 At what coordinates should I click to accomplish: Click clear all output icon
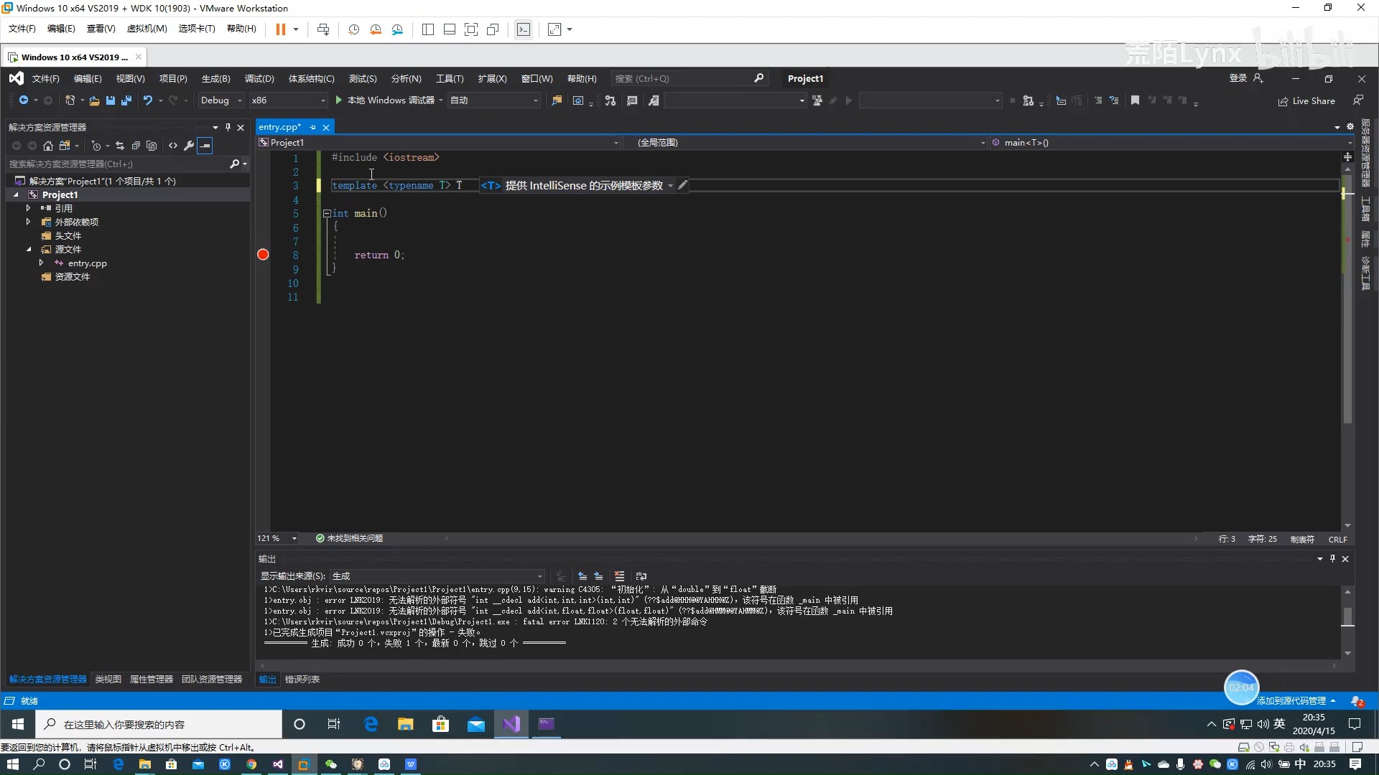pos(619,576)
